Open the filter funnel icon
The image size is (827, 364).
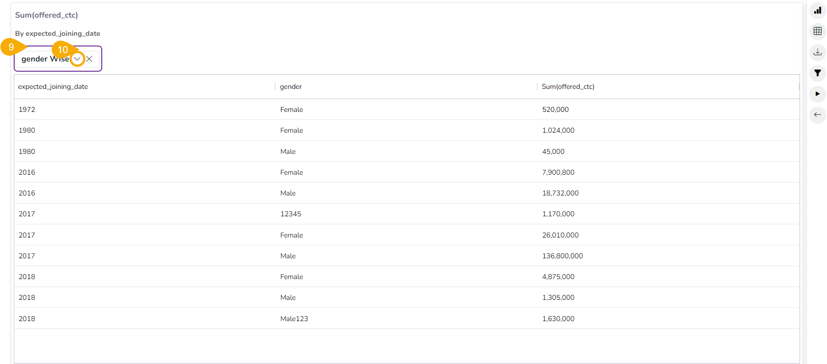(x=817, y=73)
